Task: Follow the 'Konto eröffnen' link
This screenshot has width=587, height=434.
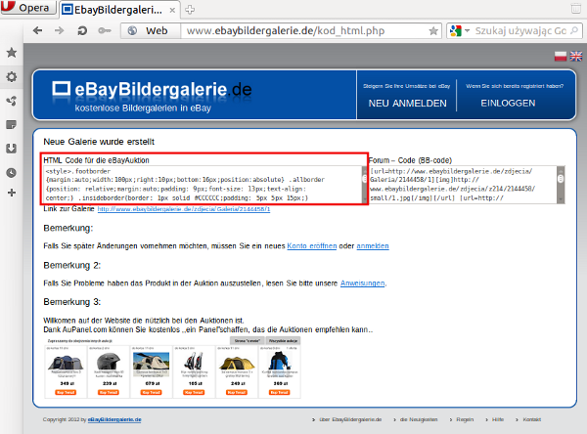Action: pyautogui.click(x=312, y=245)
